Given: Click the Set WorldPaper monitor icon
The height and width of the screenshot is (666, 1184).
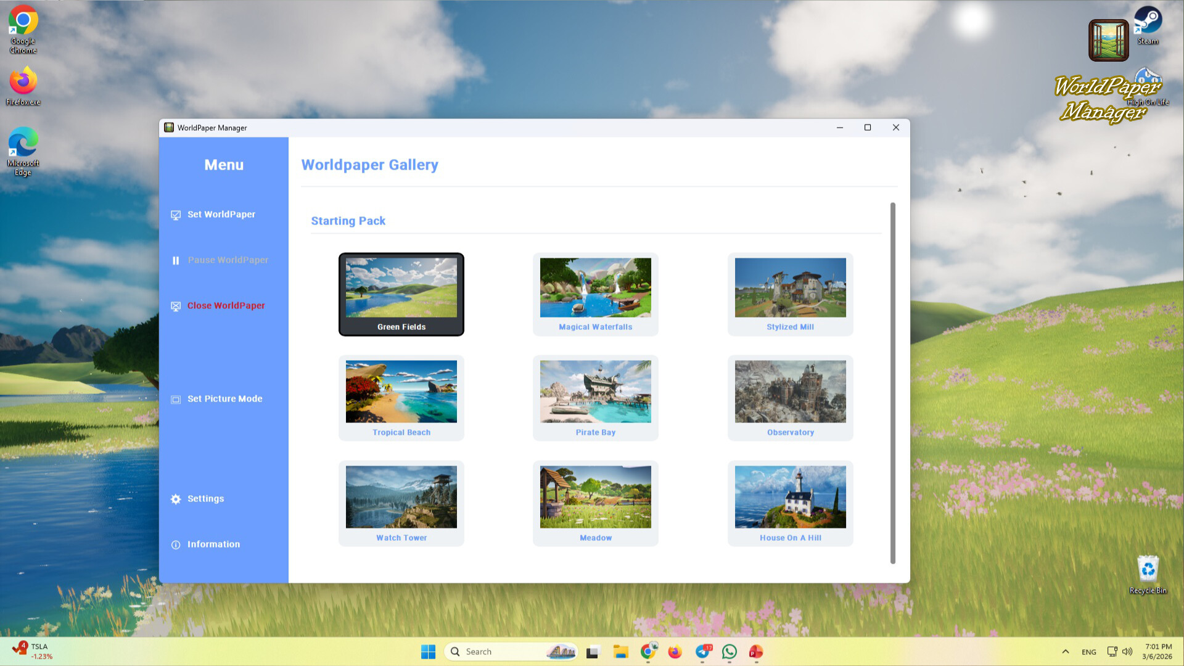Looking at the screenshot, I should (x=176, y=215).
